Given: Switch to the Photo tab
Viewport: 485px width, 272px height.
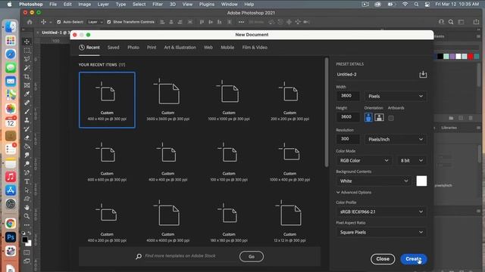Looking at the screenshot, I should pyautogui.click(x=133, y=48).
